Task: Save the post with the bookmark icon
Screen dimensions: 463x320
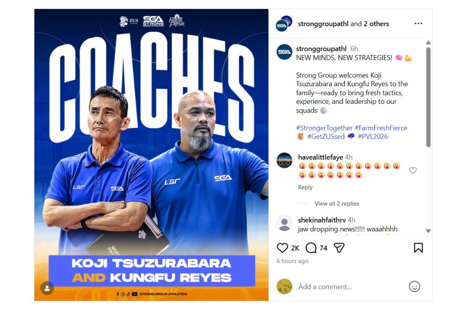Action: point(418,248)
